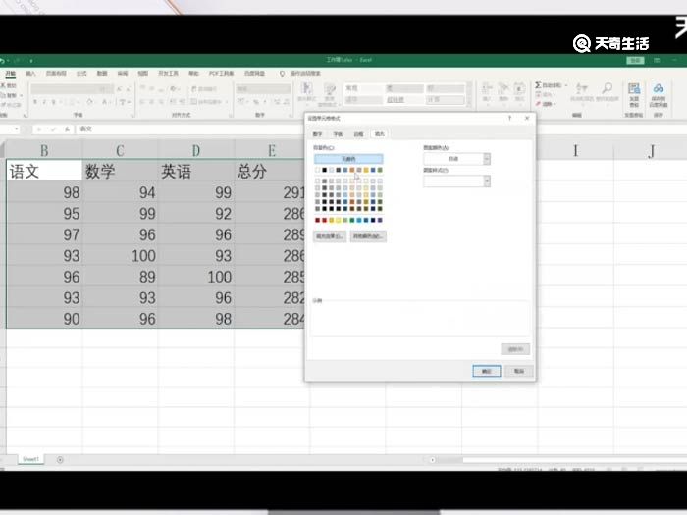Confirm dialog with OK button

coord(486,372)
